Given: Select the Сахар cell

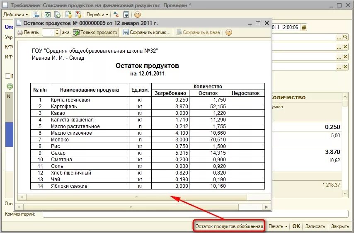Looking at the screenshot, I should coord(90,153).
